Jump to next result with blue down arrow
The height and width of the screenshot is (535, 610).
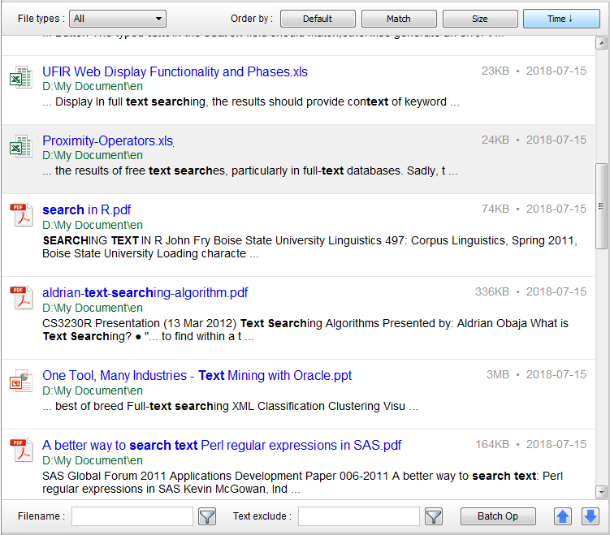[591, 516]
